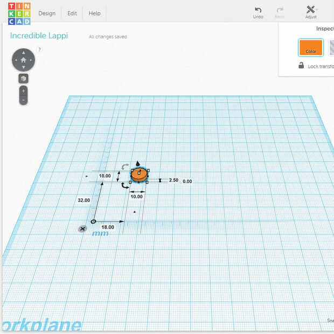Viewport: 334px width, 334px height.
Task: Rotate view up with top arrow
Action: [x=24, y=52]
